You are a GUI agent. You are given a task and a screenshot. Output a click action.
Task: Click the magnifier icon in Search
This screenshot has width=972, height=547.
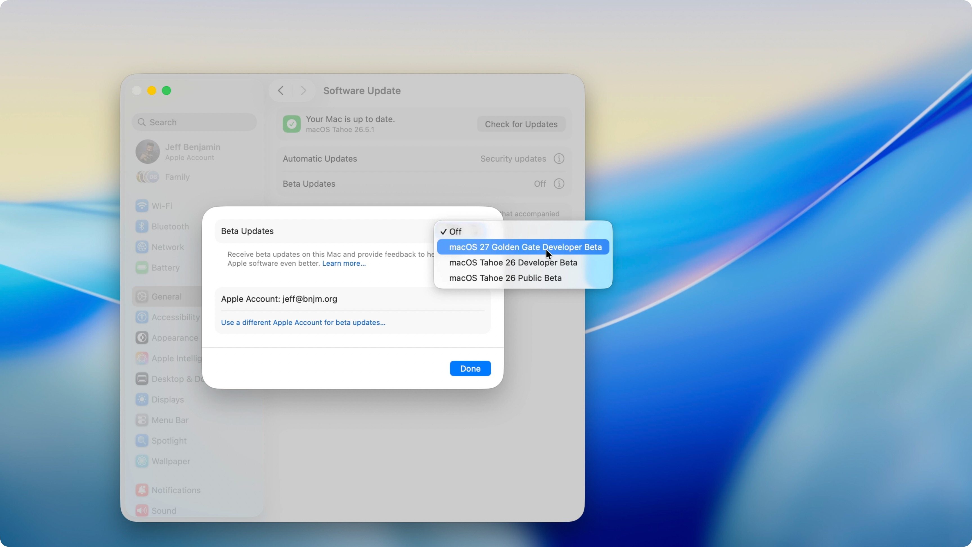tap(142, 122)
